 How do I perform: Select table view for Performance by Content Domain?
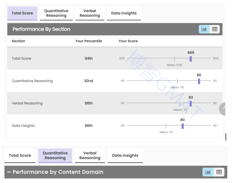point(219,172)
